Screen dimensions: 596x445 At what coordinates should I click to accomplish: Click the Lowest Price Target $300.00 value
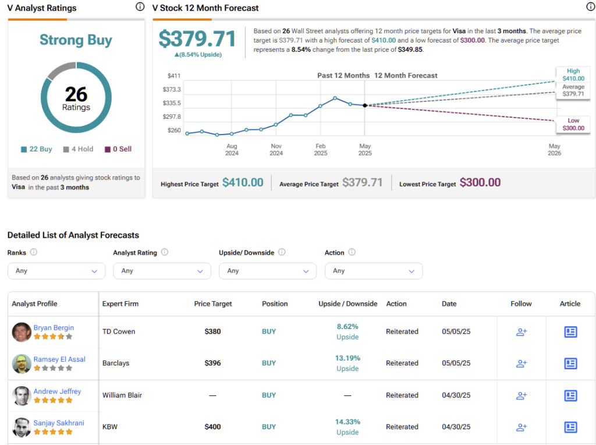pos(480,182)
